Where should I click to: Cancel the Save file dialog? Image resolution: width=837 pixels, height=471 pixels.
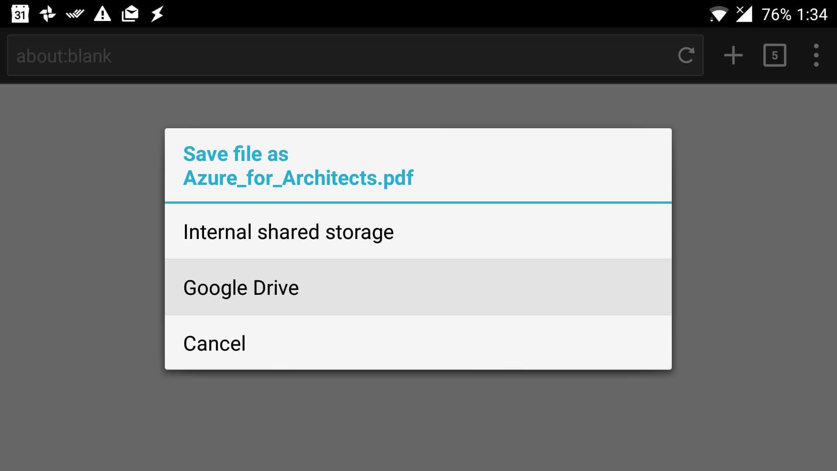(x=418, y=343)
